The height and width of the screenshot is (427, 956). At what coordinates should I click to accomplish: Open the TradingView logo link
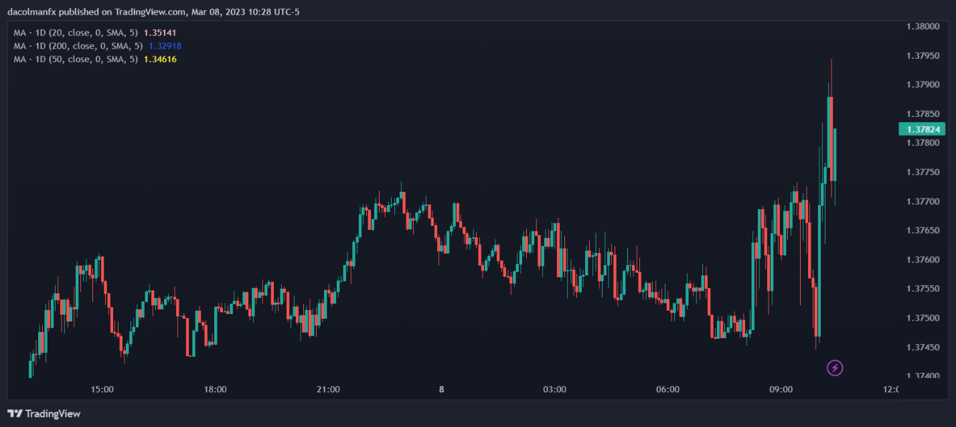(44, 414)
